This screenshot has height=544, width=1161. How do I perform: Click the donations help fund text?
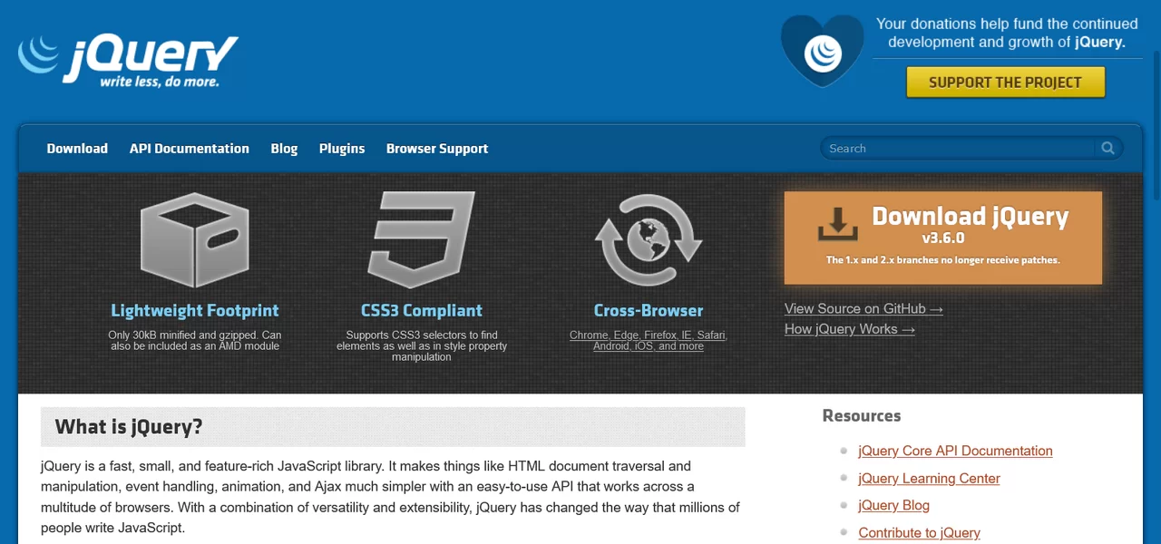[1007, 33]
